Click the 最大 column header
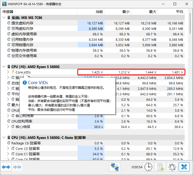The image size is (193, 175). point(144,12)
